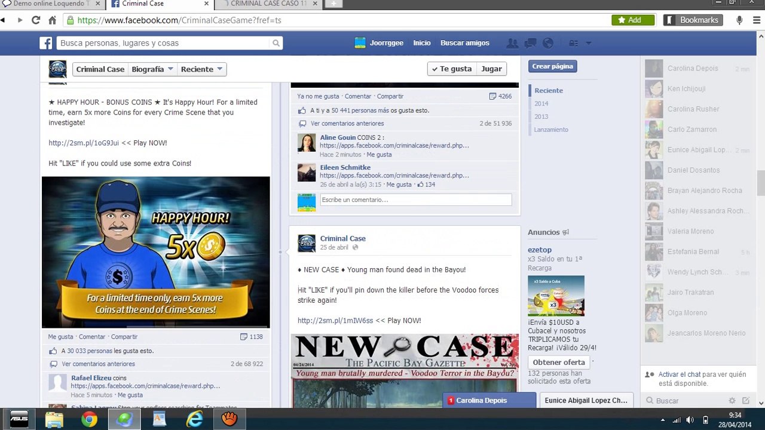765x430 pixels.
Task: Click Inicio in the top bar
Action: click(x=422, y=43)
